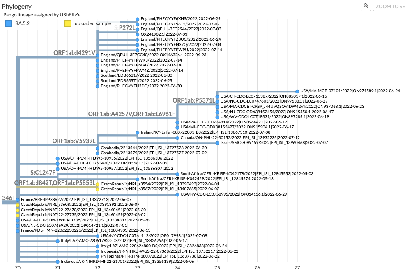This screenshot has height=269, width=405.
Task: Click node for USA/NY-CDC-LC0758995 sample
Action: (177, 195)
